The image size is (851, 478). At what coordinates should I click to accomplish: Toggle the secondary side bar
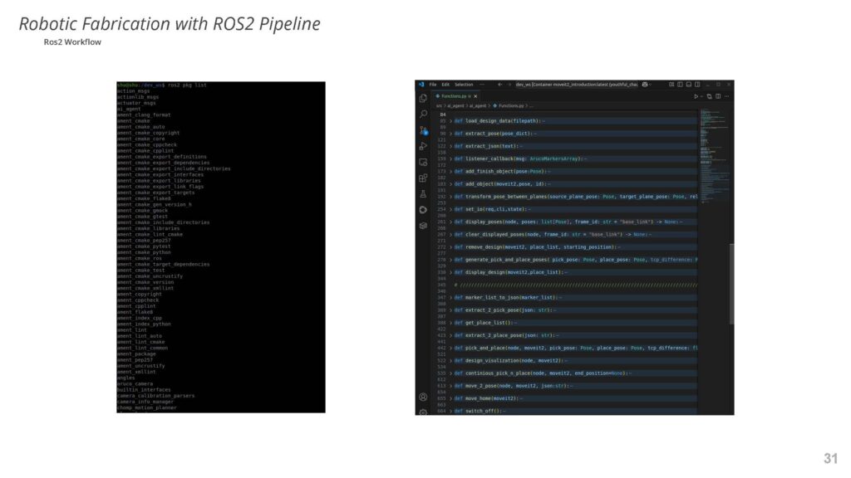point(697,85)
